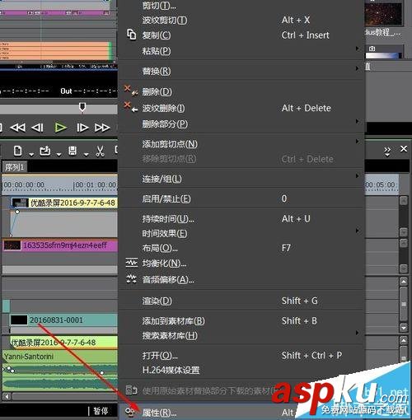The width and height of the screenshot is (412, 420).
Task: Click the fast forward button
Action: click(102, 128)
